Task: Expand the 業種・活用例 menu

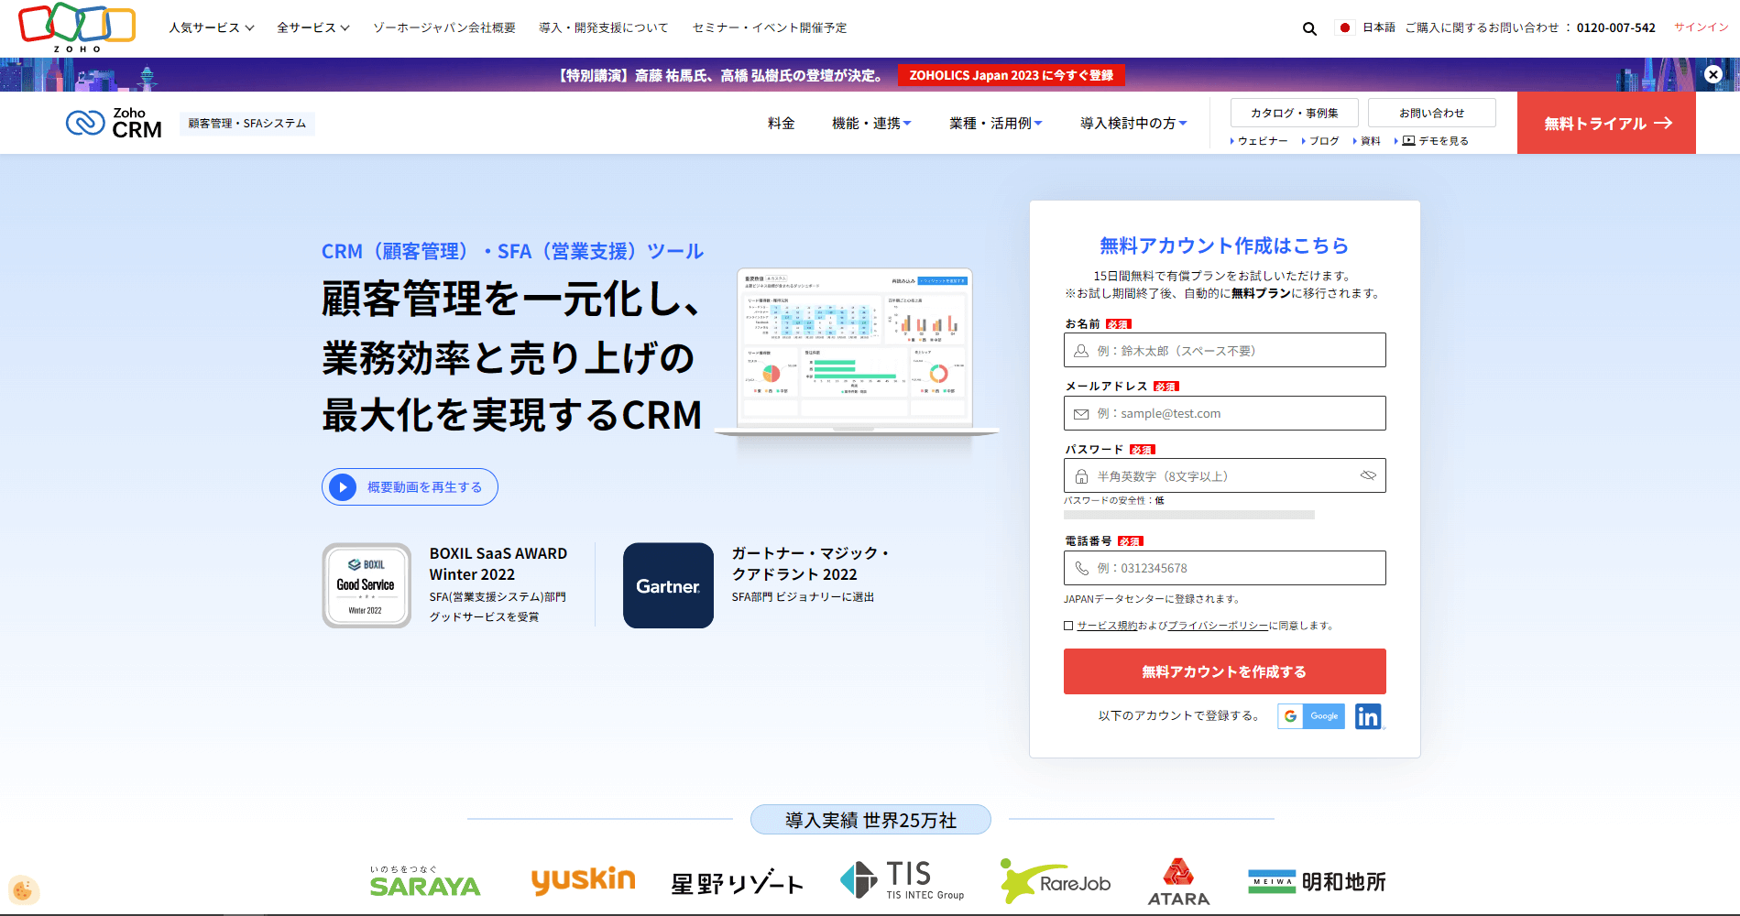Action: click(x=996, y=123)
